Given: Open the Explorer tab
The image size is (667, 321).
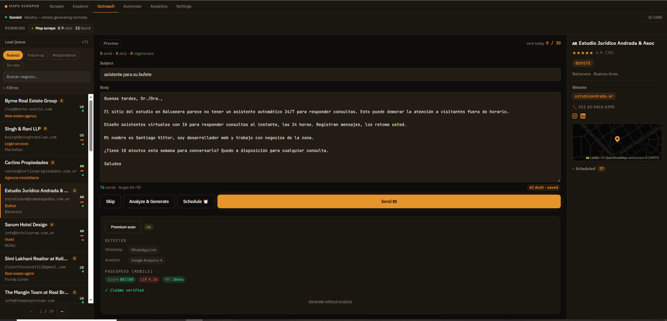Looking at the screenshot, I should click(81, 6).
